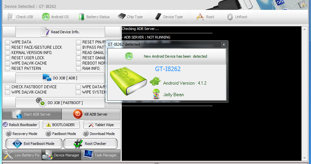Toggle the REBOOT NOR checkbox
311x164 pixels.
78,63
